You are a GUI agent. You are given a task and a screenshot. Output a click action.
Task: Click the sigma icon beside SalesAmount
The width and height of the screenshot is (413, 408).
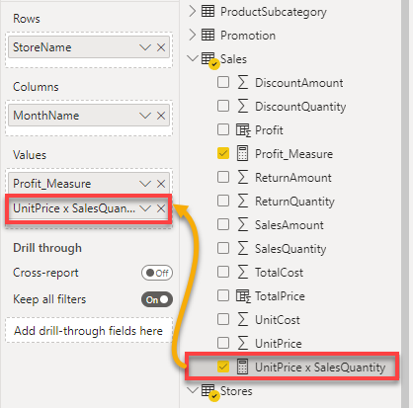[243, 225]
